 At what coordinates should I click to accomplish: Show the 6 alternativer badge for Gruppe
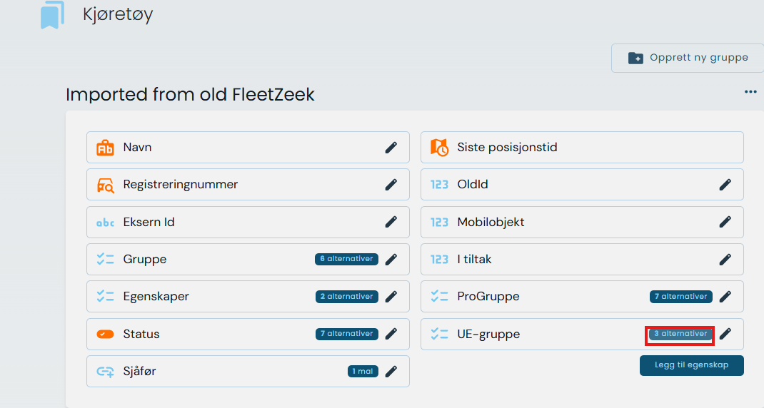pyautogui.click(x=346, y=259)
